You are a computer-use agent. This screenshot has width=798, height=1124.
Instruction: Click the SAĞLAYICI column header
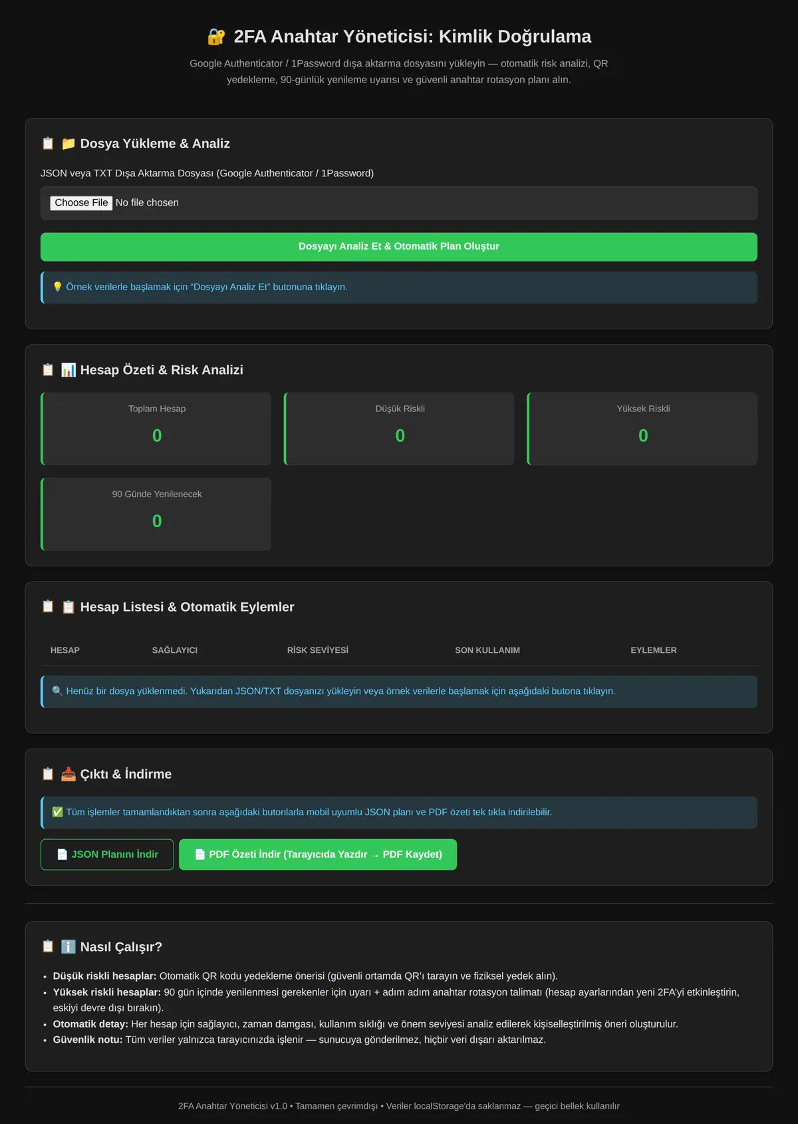(175, 650)
